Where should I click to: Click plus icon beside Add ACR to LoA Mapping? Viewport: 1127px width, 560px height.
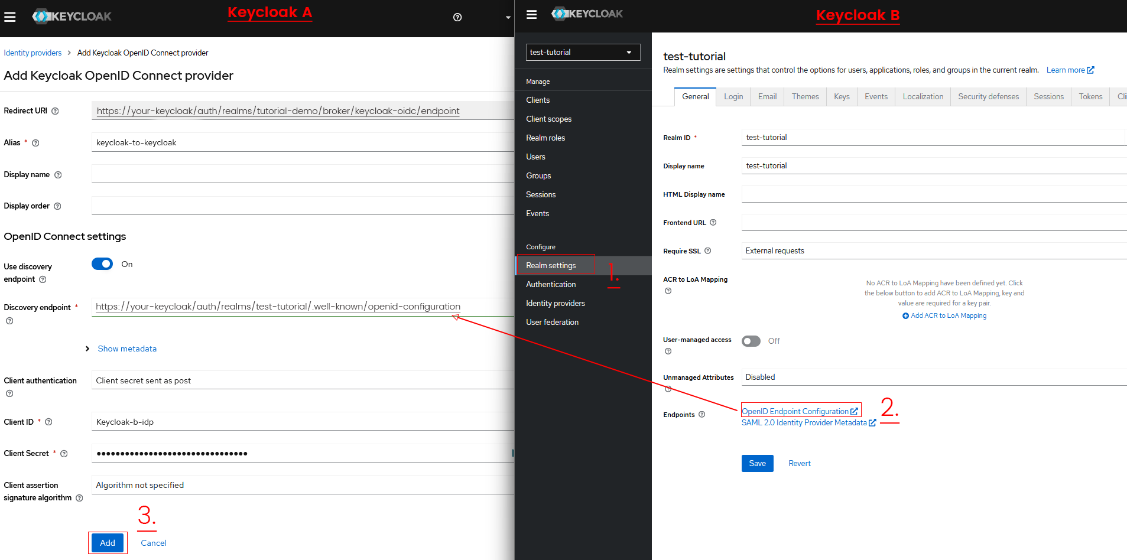point(905,316)
